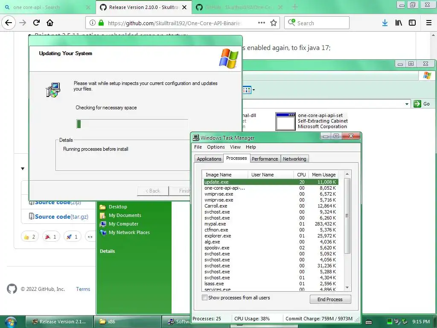Open the GitHub Terms link
This screenshot has width=437, height=328.
click(x=83, y=289)
